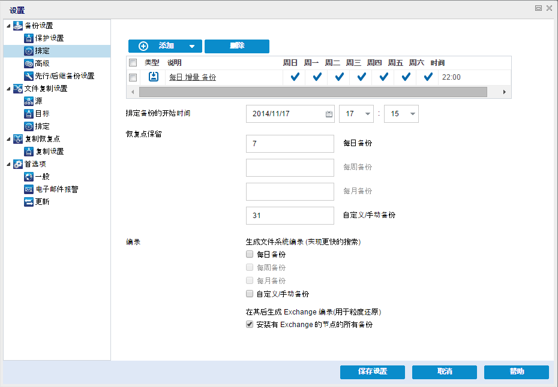Uncheck the Exchange 节点的所有备份 checkbox
The height and width of the screenshot is (387, 558).
tap(250, 324)
